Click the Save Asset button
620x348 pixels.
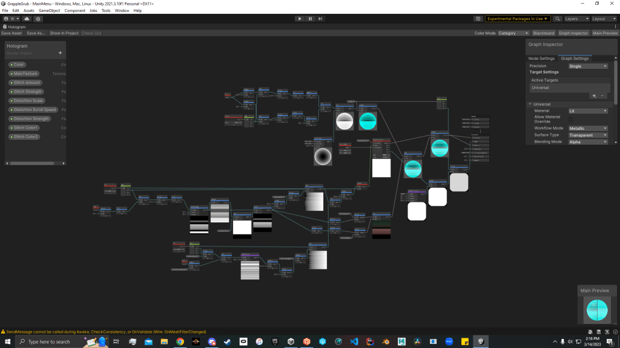tap(12, 33)
